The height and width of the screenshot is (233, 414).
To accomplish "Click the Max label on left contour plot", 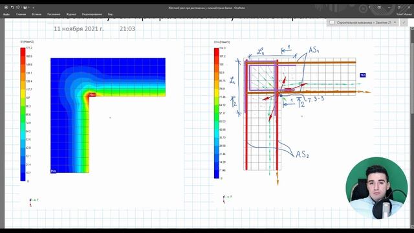I will (92, 94).
